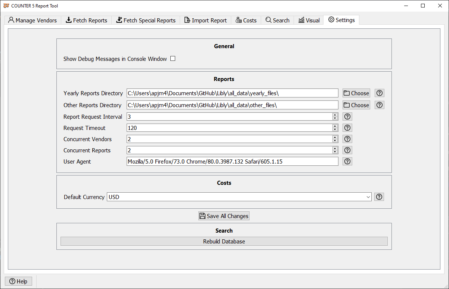Select the Fetch Reports download icon
The width and height of the screenshot is (449, 289).
pos(68,20)
